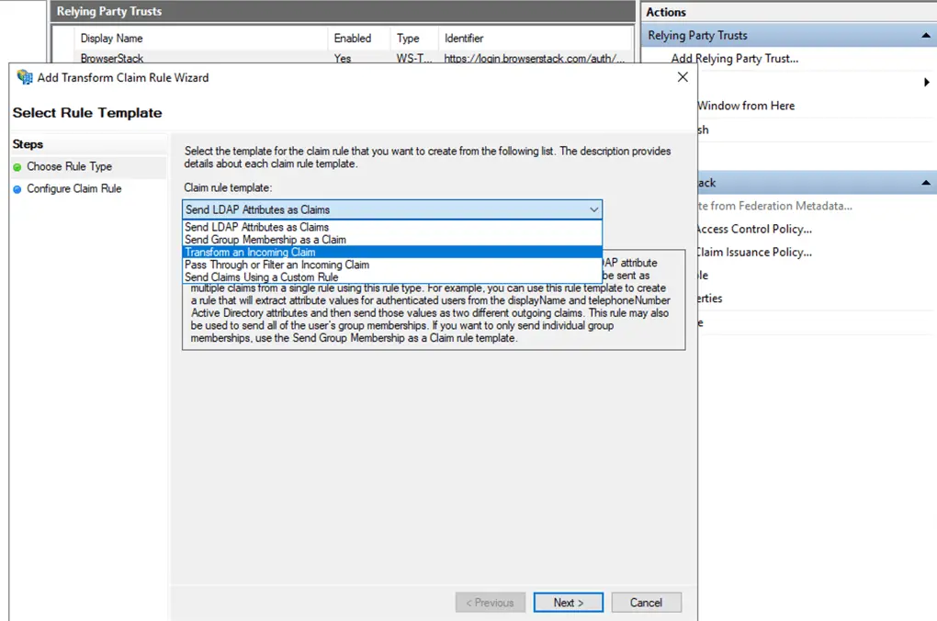
Task: Select Send Group Membership as a Claim
Action: point(265,240)
